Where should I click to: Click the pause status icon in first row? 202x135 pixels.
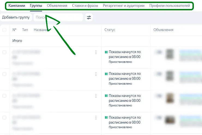point(106,52)
